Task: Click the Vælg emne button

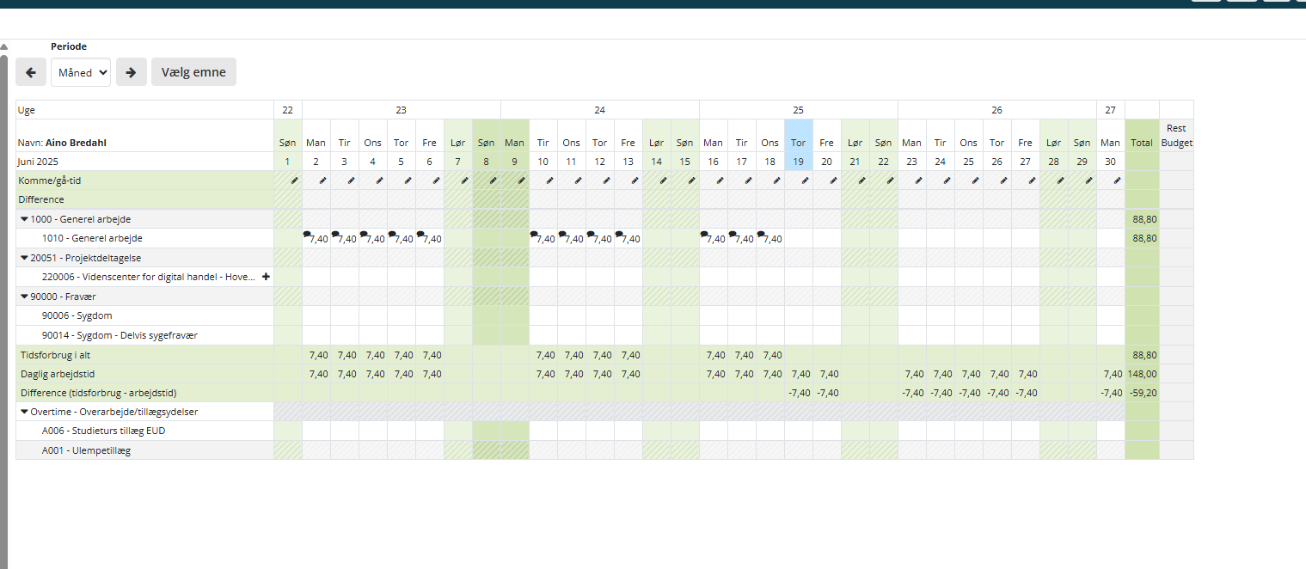Action: 193,72
